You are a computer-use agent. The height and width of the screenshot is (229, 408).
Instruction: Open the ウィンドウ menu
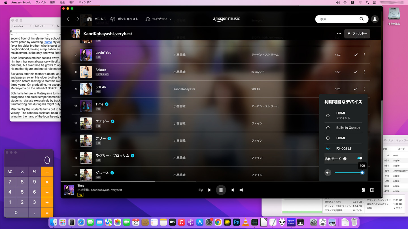click(x=85, y=3)
